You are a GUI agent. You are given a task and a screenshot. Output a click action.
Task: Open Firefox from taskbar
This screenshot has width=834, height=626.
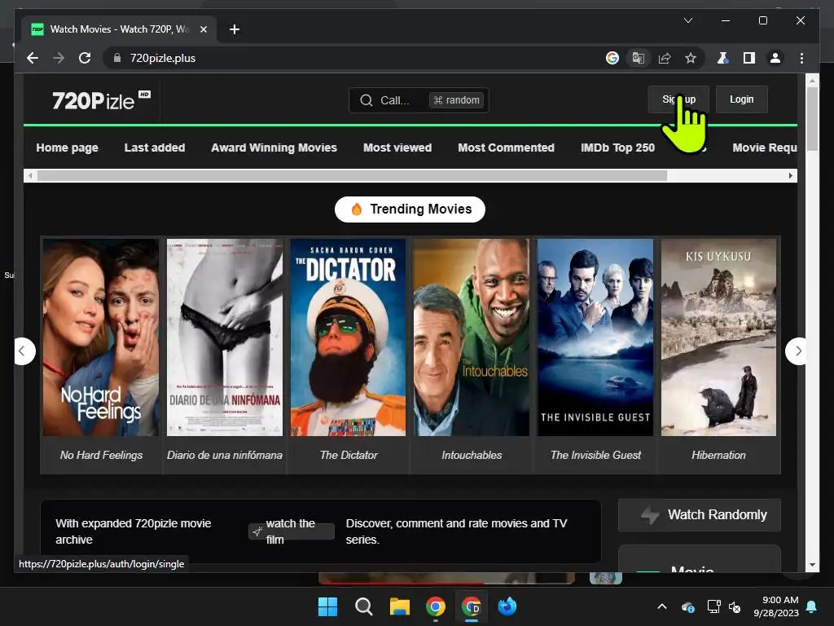click(507, 606)
